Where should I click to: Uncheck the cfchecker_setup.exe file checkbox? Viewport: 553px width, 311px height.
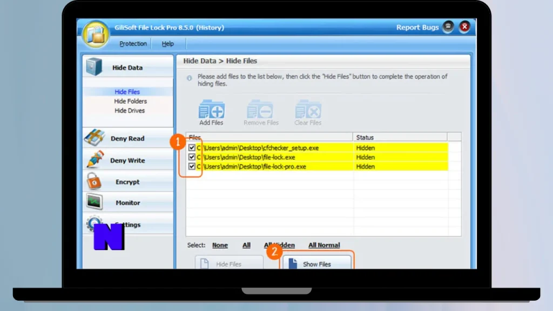(192, 148)
